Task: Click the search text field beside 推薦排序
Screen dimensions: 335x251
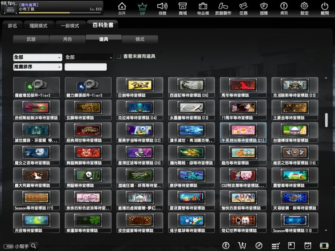Action: pos(86,67)
